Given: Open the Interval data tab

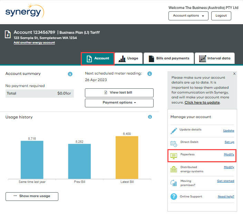Looking at the screenshot, I should coord(215,59).
